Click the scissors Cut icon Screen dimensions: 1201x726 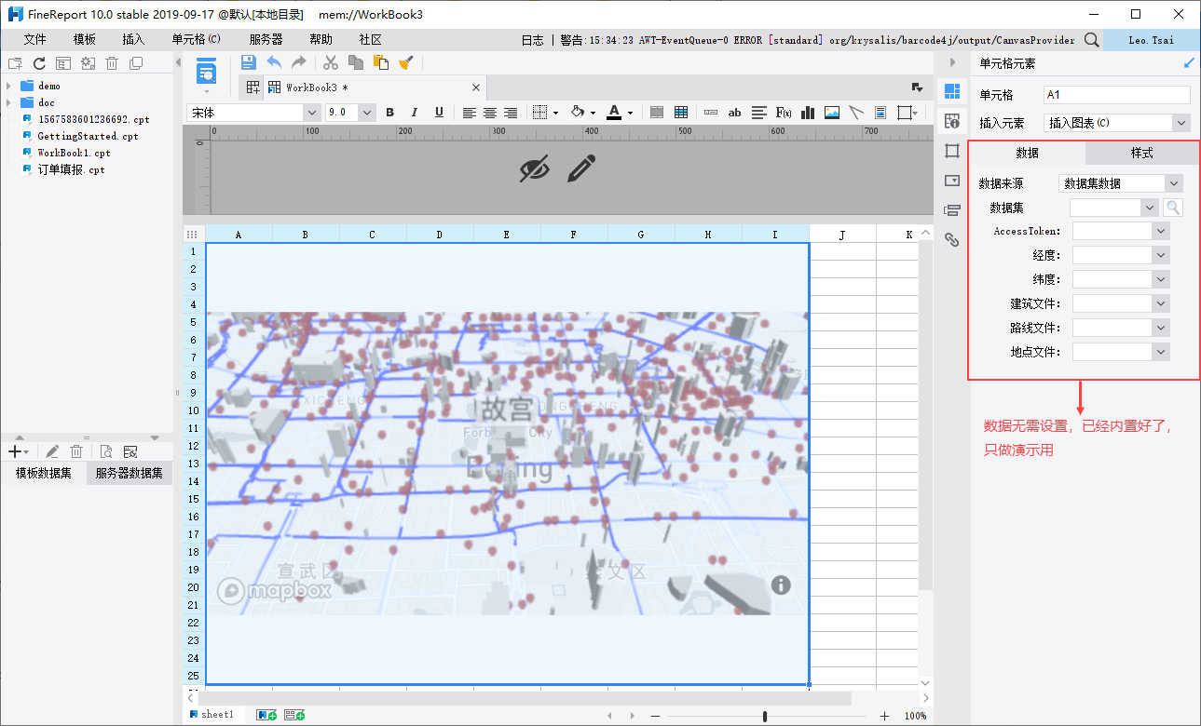pyautogui.click(x=330, y=62)
